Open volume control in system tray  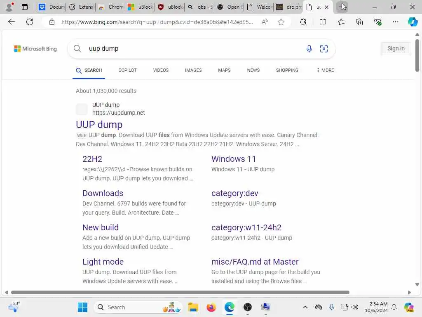pos(355,307)
